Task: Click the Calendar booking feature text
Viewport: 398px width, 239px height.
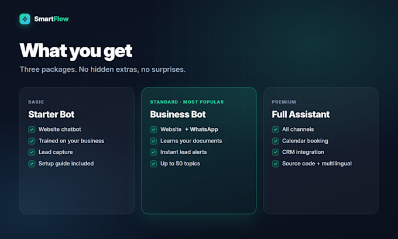Action: [x=305, y=141]
